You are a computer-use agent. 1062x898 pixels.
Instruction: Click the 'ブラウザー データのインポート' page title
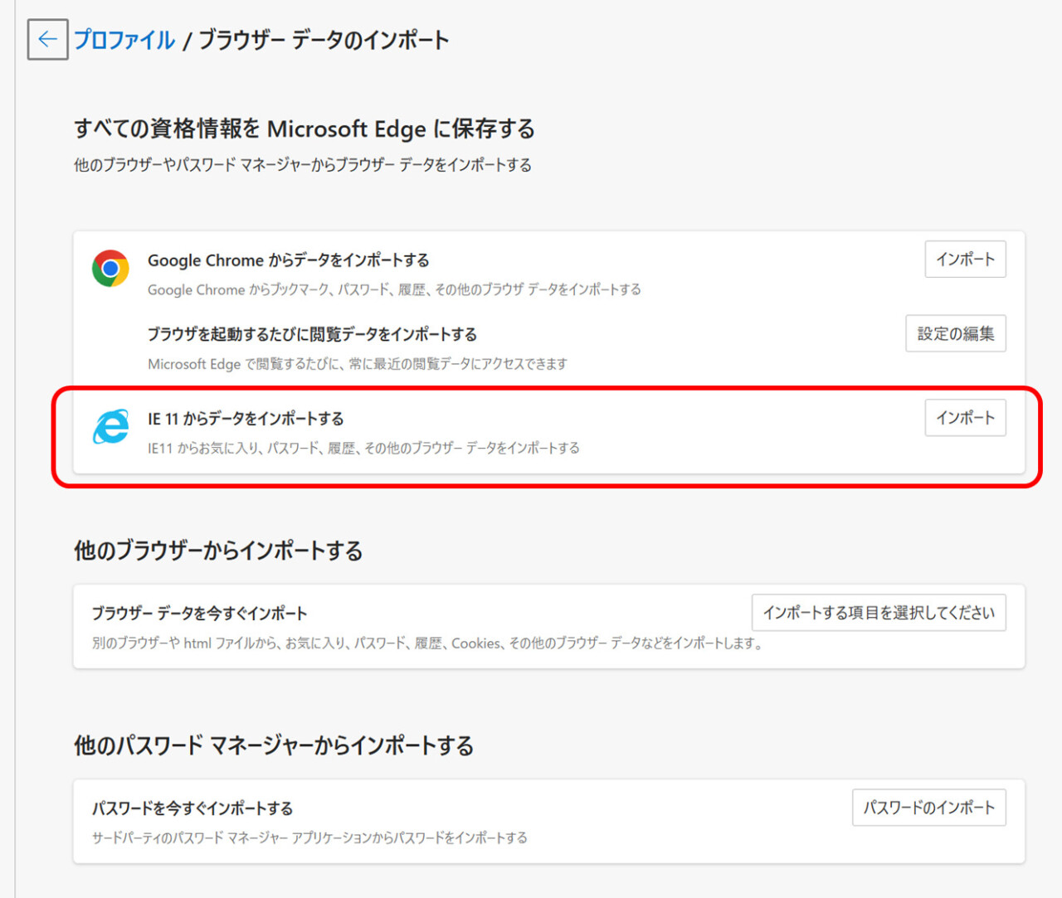324,40
